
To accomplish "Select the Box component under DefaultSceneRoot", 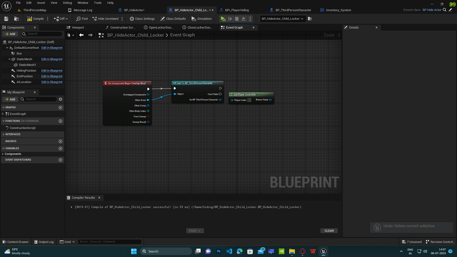I will click(19, 54).
